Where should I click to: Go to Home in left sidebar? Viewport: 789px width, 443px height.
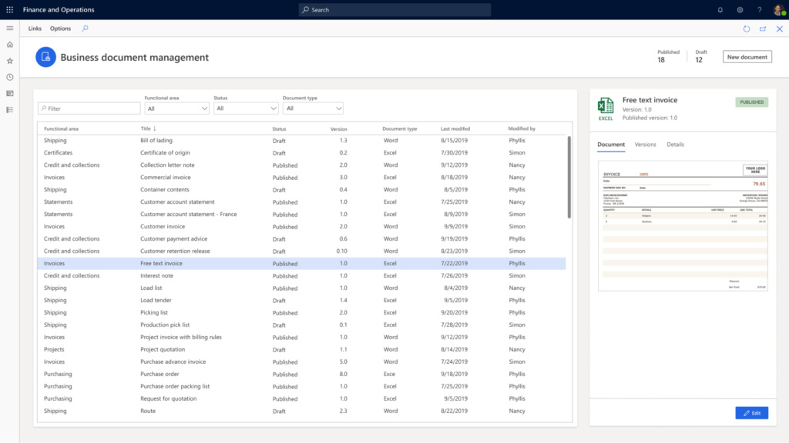(x=9, y=45)
